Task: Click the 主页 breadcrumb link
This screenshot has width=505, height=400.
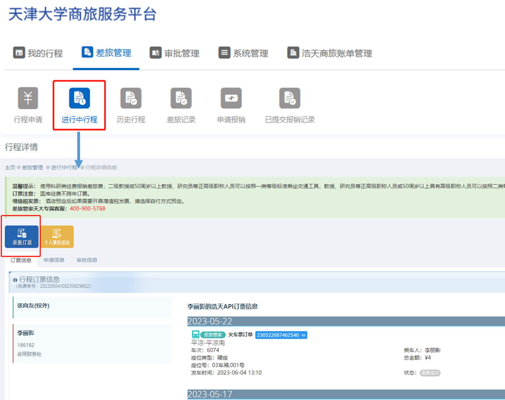Action: [10, 167]
